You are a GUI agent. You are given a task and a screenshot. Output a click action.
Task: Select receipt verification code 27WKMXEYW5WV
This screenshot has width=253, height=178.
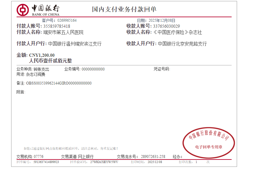tap(104, 162)
